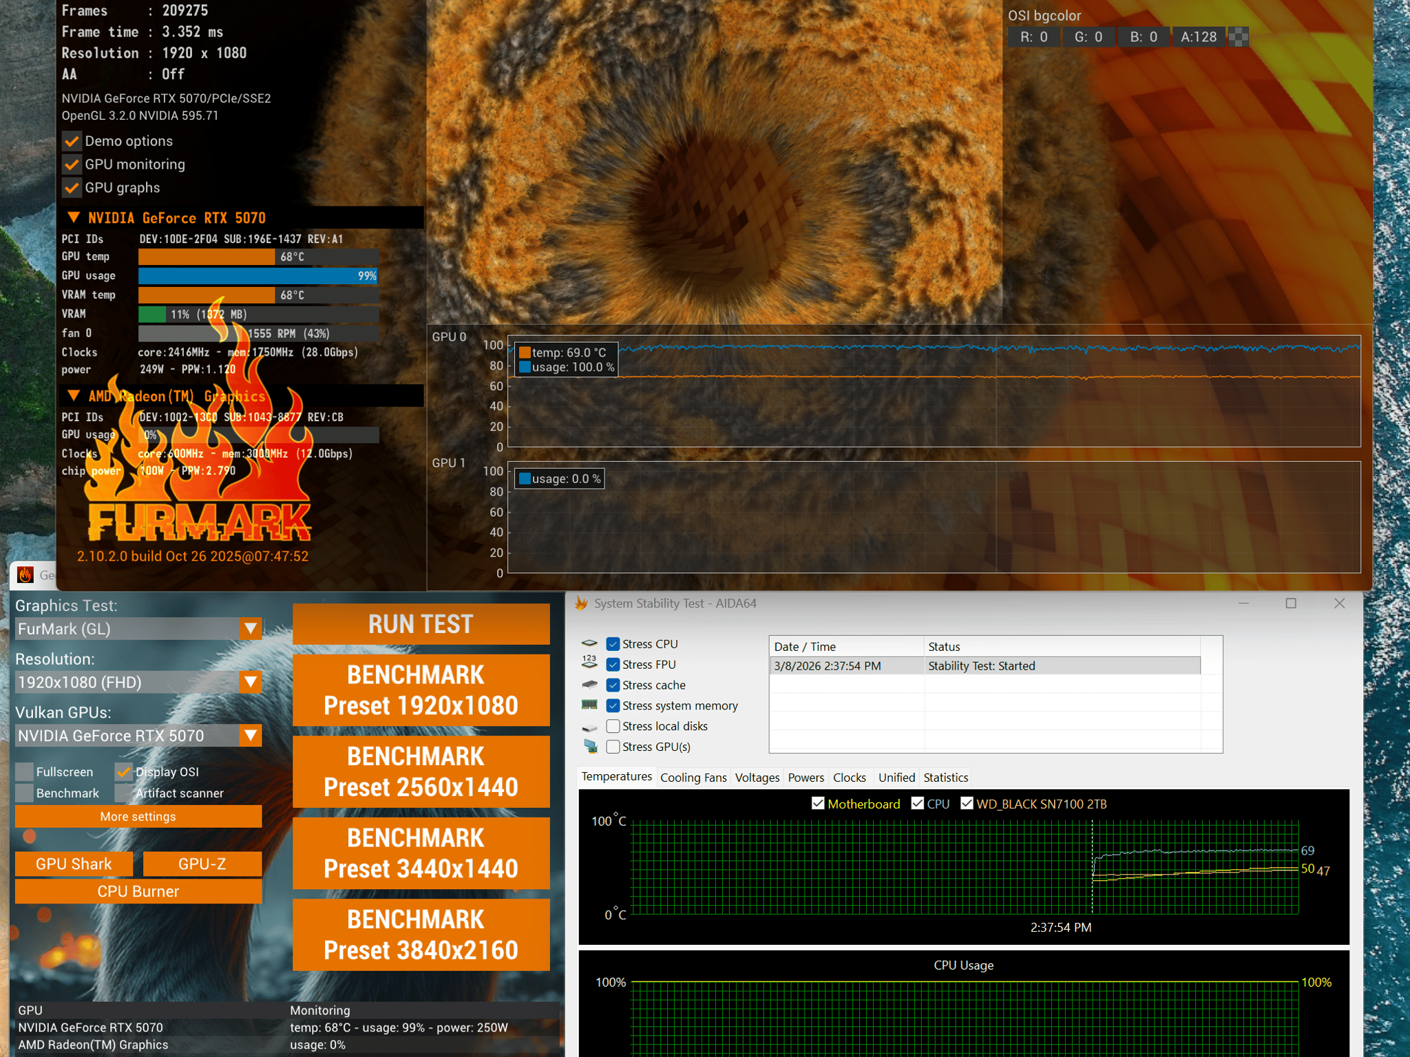Uncheck Stress CPU in AIDA64
The image size is (1410, 1057).
(x=613, y=644)
